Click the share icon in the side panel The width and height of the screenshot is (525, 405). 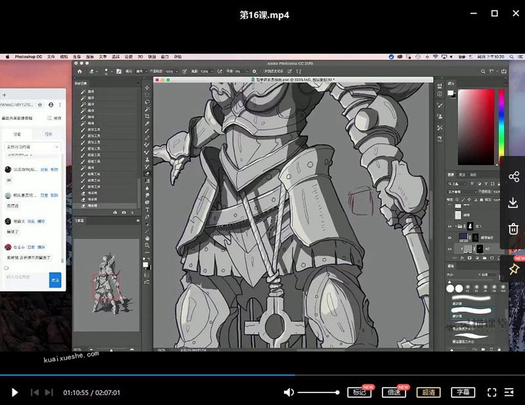[x=513, y=177]
